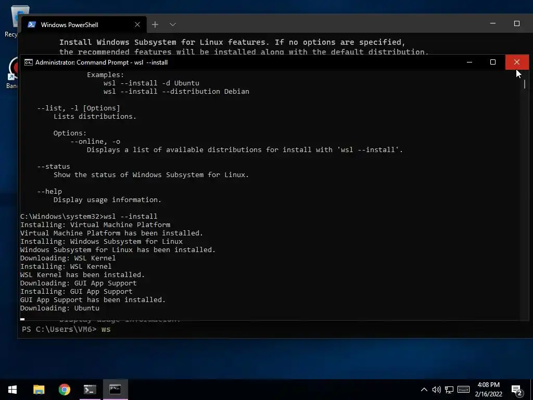
Task: Click 'Show the status of Windows Subsystem' line
Action: [x=151, y=175]
